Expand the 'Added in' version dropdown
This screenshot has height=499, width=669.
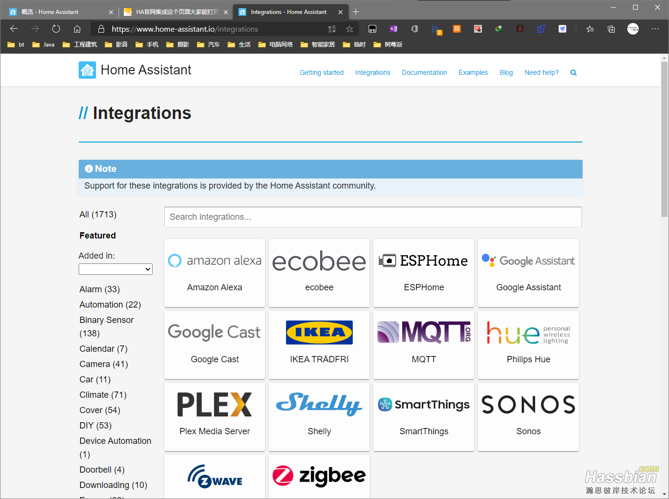[116, 269]
